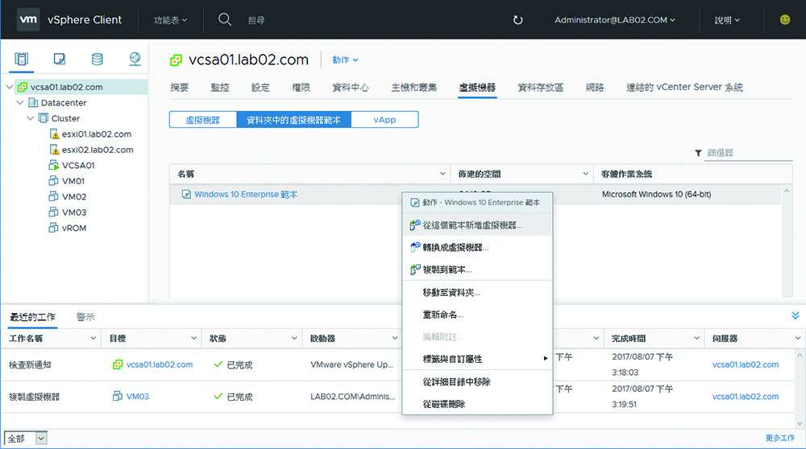Click the VM icon next to VM03 task target
Viewport: 806px width, 449px height.
point(117,396)
